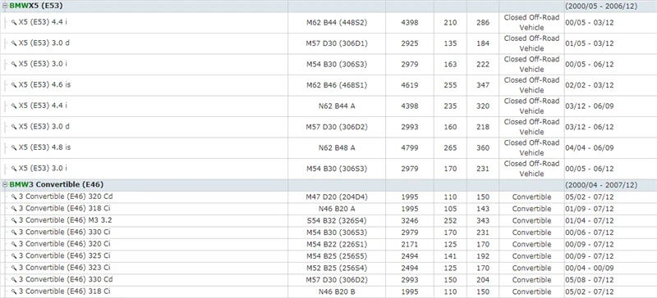This screenshot has width=657, height=298.
Task: Select the BMW 3 Convertible (E46) group header
Action: click(x=56, y=185)
